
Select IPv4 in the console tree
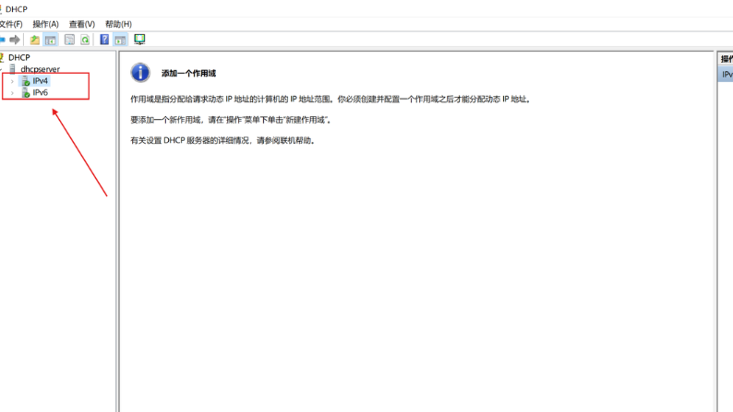(x=40, y=81)
